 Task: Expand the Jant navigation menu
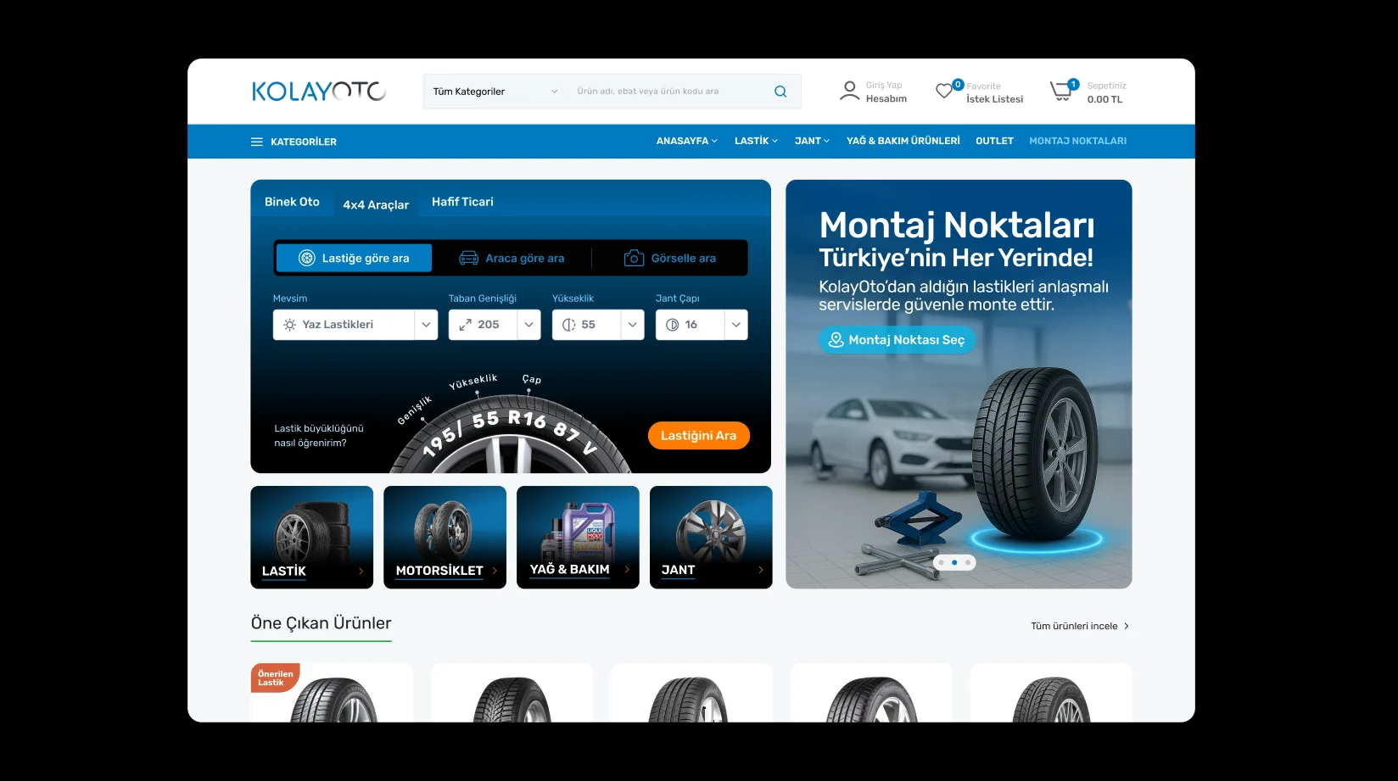(x=812, y=141)
